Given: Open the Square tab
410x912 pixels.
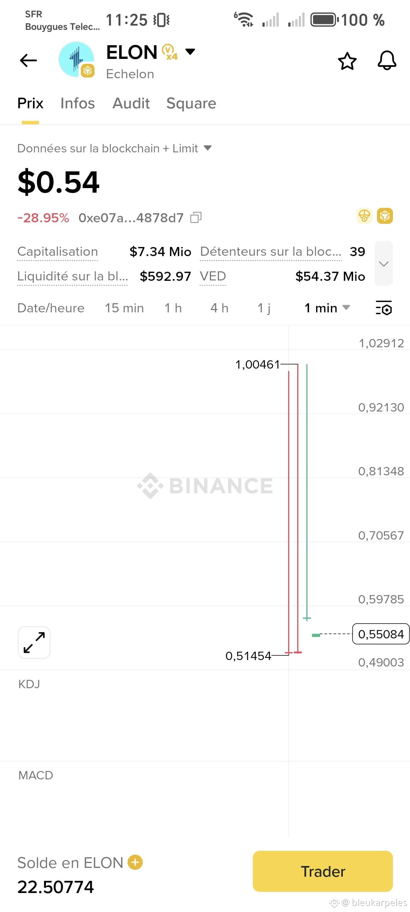Looking at the screenshot, I should coord(191,103).
